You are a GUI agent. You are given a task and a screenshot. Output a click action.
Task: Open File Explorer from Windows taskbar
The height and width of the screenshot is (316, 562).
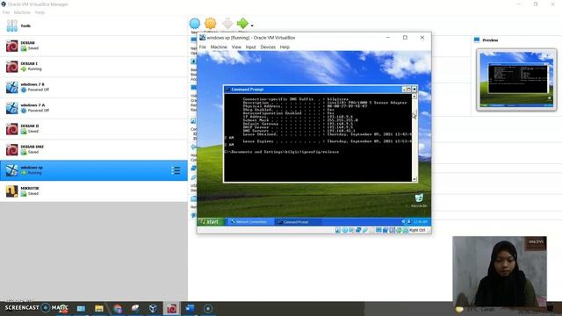[99, 308]
